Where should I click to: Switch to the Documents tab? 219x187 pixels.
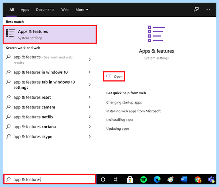[45, 9]
